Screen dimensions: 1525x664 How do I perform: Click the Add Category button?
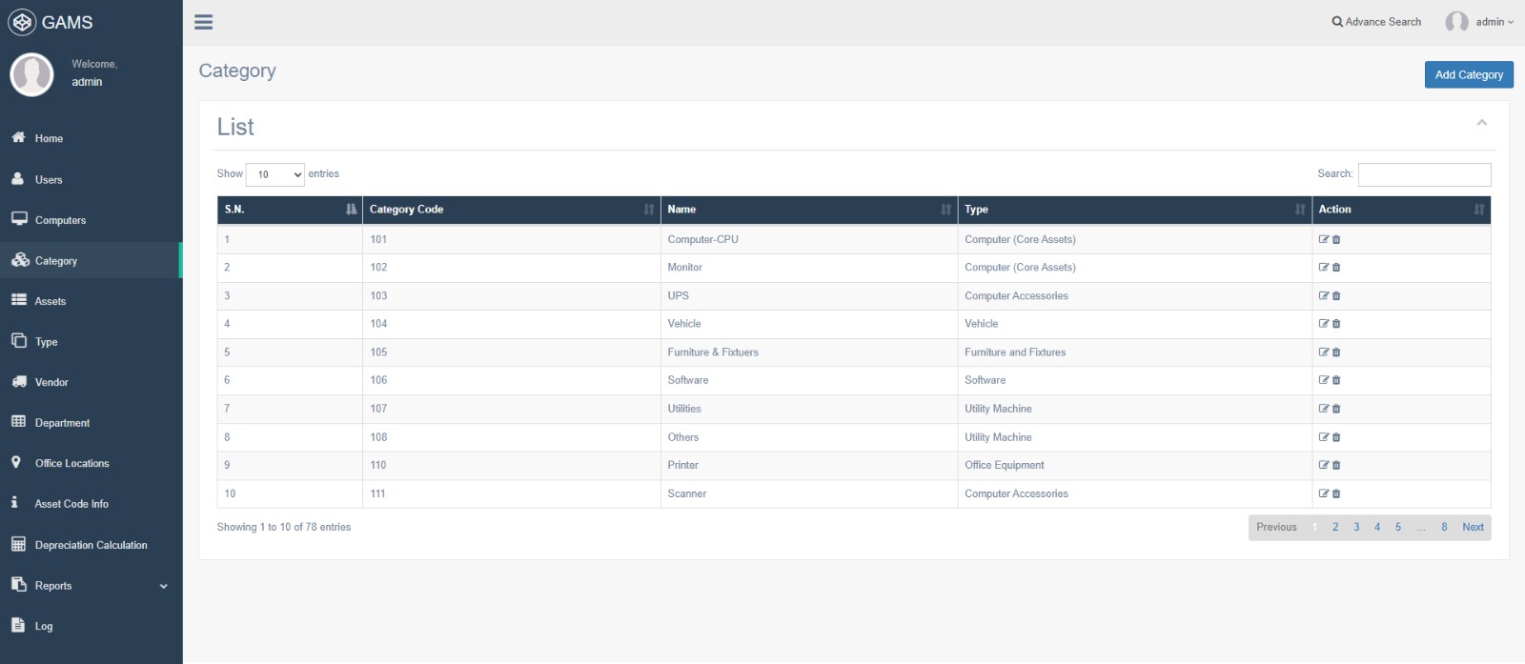[1469, 74]
